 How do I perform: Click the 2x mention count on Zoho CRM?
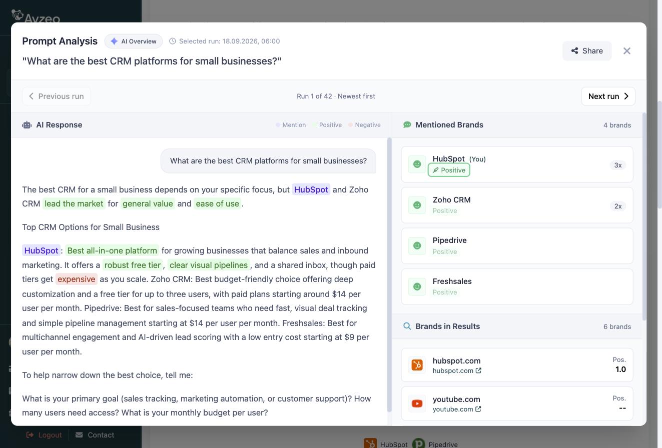(618, 206)
